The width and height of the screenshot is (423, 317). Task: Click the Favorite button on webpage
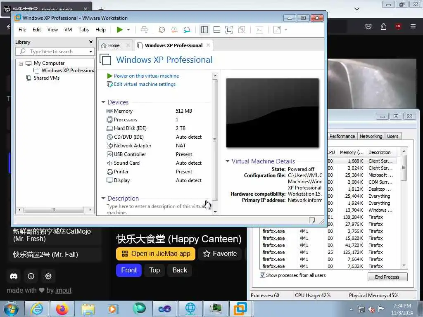pos(220,254)
